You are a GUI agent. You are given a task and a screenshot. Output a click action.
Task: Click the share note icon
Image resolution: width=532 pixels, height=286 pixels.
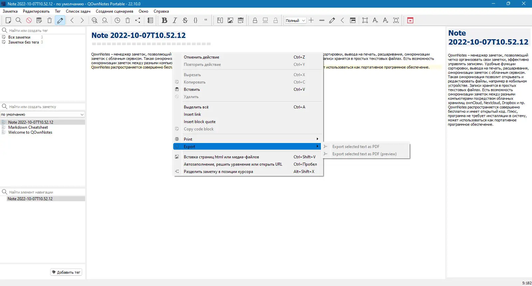[x=138, y=20]
